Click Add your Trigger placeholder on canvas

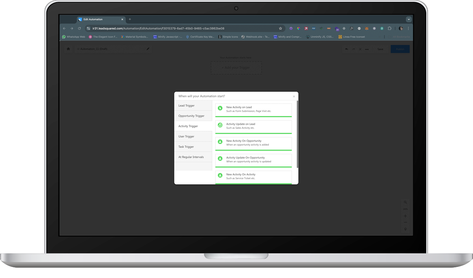[236, 67]
